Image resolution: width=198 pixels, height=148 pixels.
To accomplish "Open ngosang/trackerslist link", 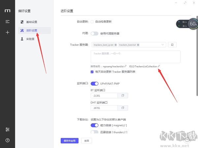I will pos(115,66).
